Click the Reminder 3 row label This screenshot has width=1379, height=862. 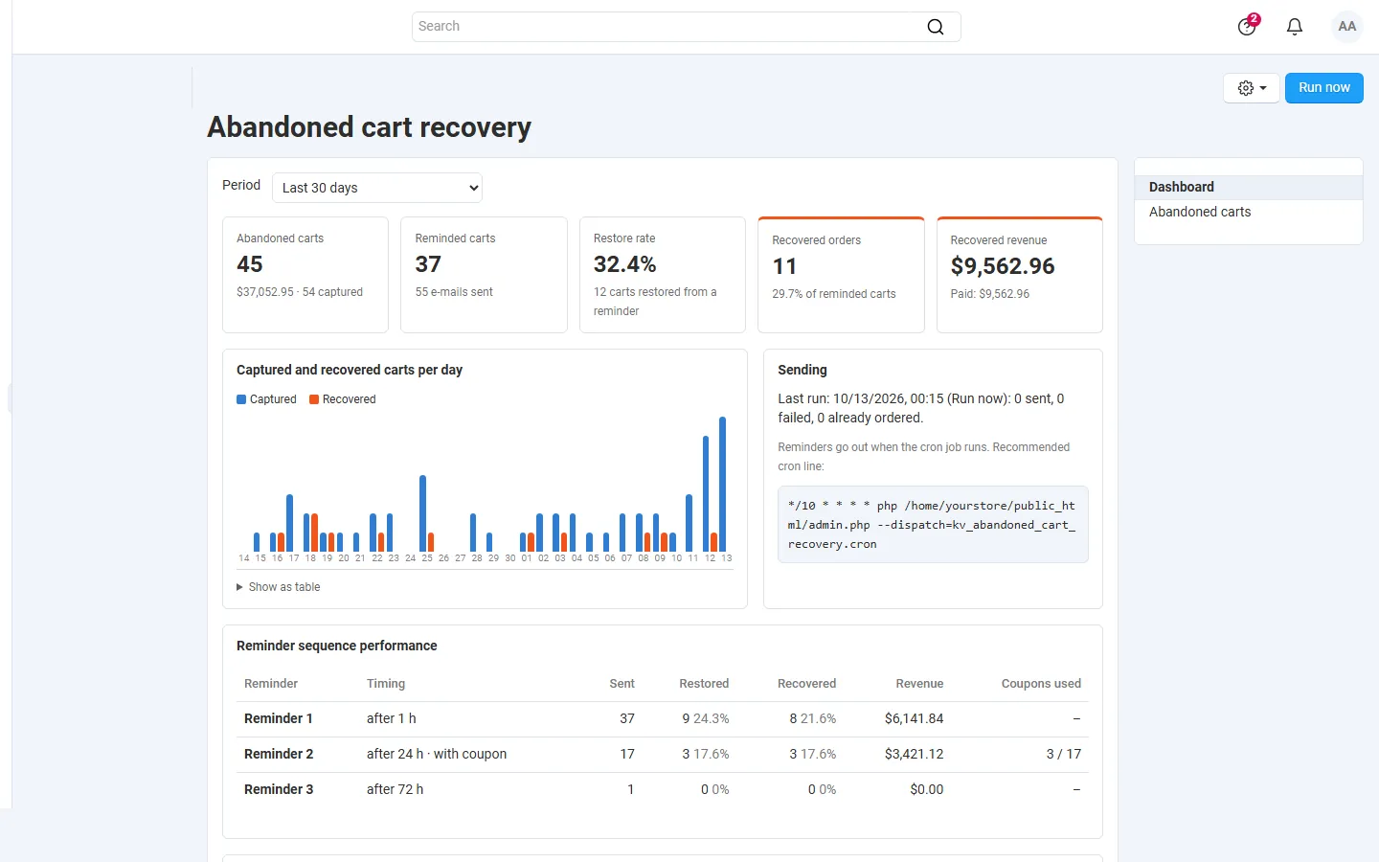[279, 789]
